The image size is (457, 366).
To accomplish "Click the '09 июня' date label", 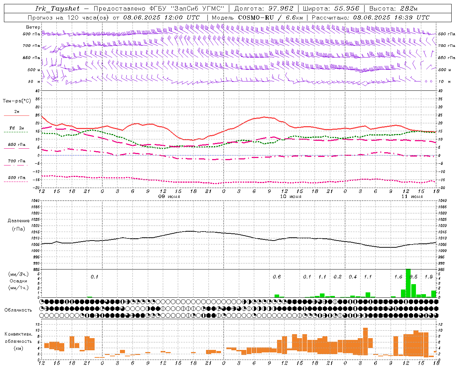I will pyautogui.click(x=169, y=197).
